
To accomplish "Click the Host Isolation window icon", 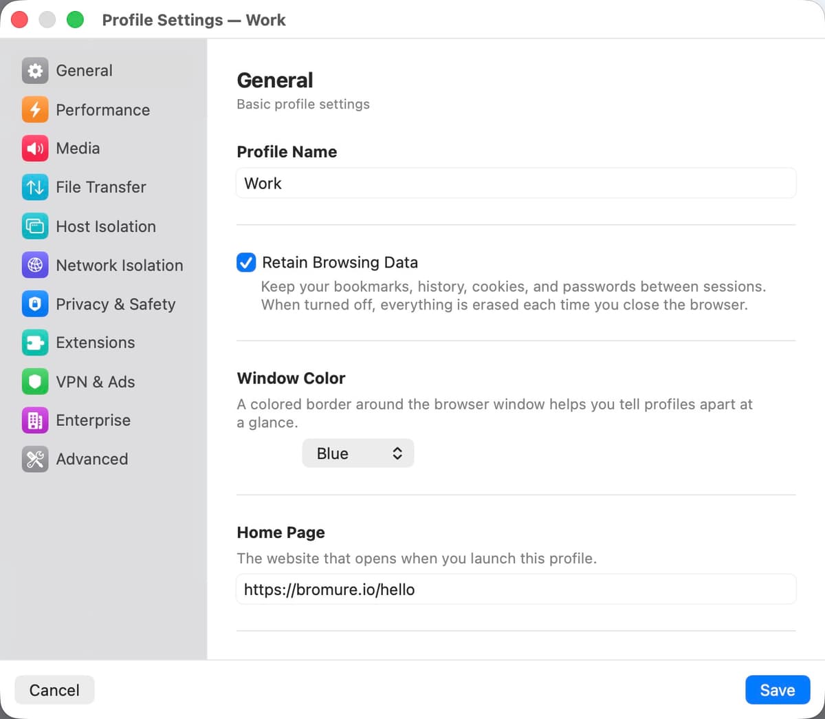I will tap(35, 226).
